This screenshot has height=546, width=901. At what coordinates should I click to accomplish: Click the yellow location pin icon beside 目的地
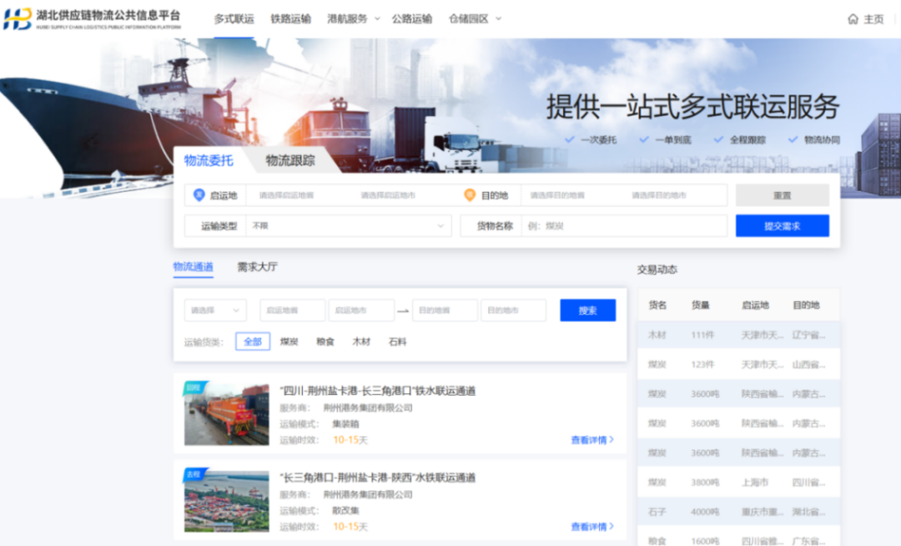tap(468, 195)
